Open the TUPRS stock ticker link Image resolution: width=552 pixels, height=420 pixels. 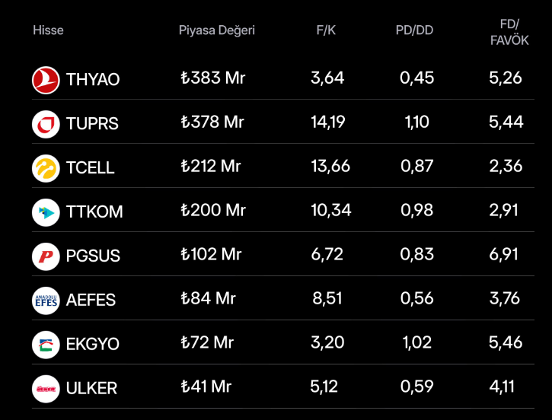[92, 124]
